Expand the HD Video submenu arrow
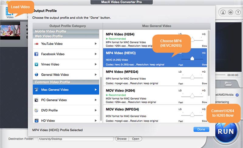Screen dimensions: 243x148 96,120
